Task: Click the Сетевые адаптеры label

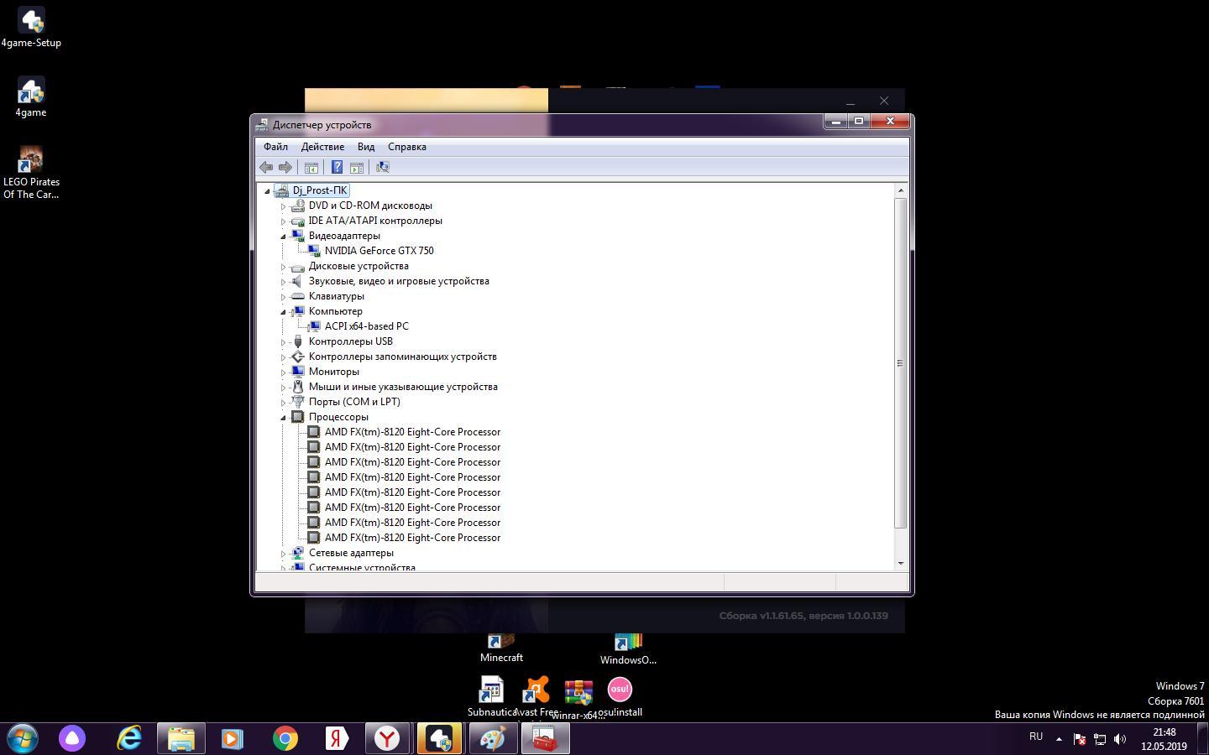Action: coord(351,553)
